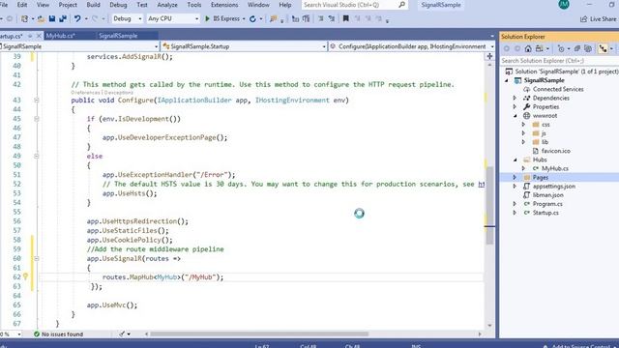Image resolution: width=619 pixels, height=348 pixels.
Task: Select Program.cs in Solution Explorer
Action: click(x=547, y=204)
